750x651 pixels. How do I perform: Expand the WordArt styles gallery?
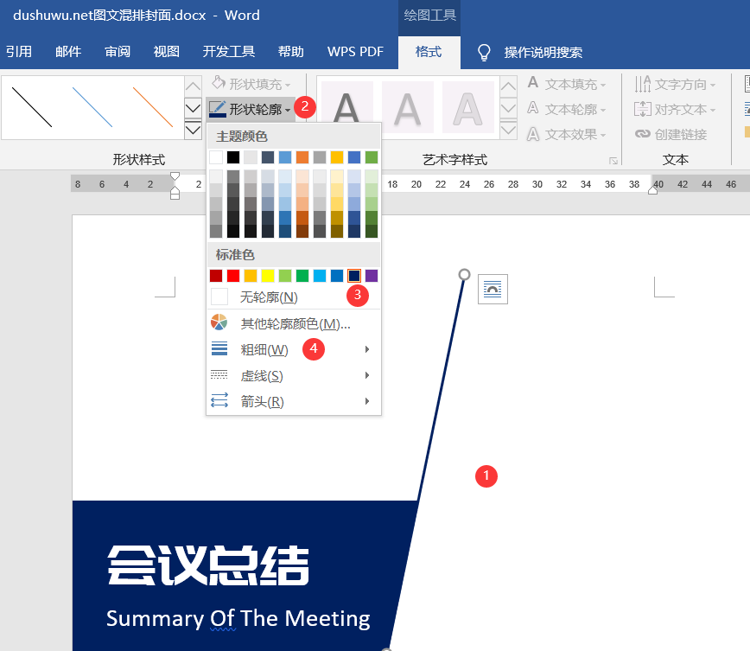tap(508, 130)
